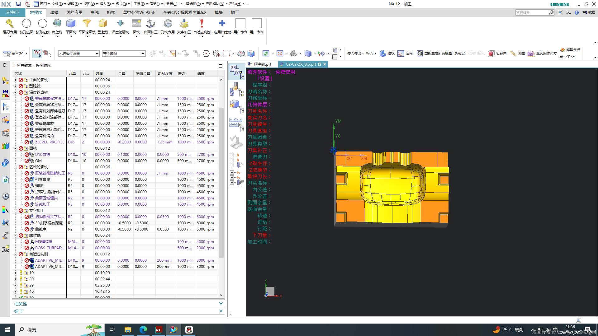Click the 查询实体尺寸 icon
Viewport: 598px width, 336px height.
pyautogui.click(x=531, y=54)
